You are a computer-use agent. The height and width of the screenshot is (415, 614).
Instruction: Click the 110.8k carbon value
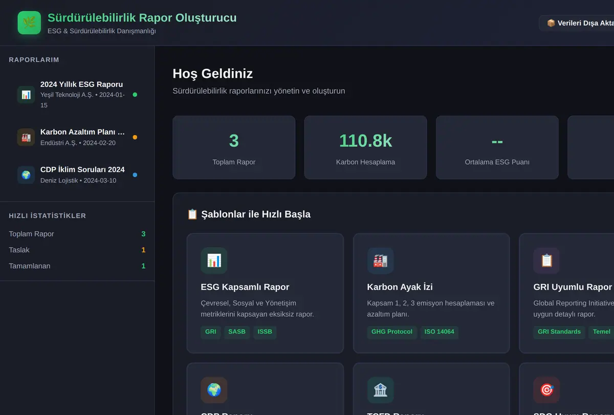[365, 141]
